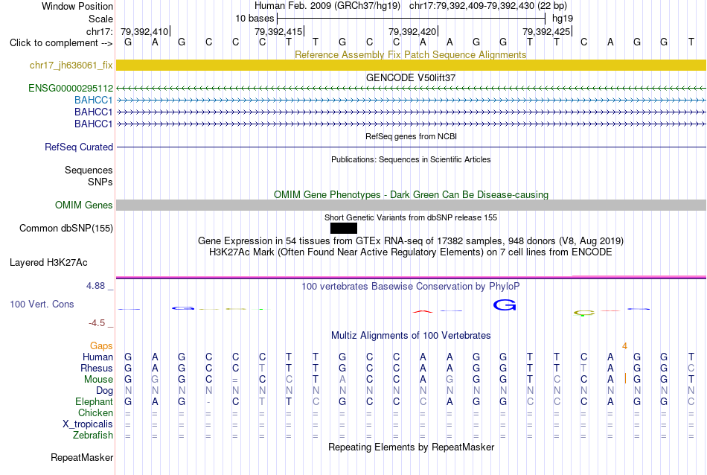Open 'Short Genetic Variants from dbSNP release 155' title
Screen dimensions: 707x475
[411, 217]
